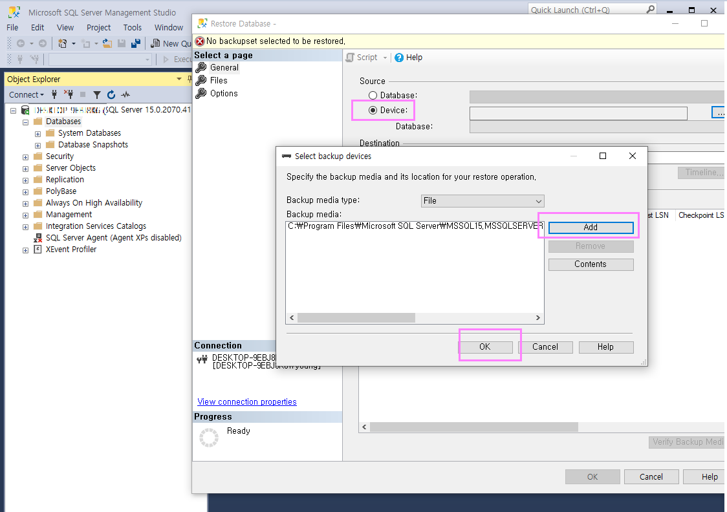This screenshot has height=512, width=727.
Task: Click the connection icon under Connection
Action: pyautogui.click(x=202, y=359)
